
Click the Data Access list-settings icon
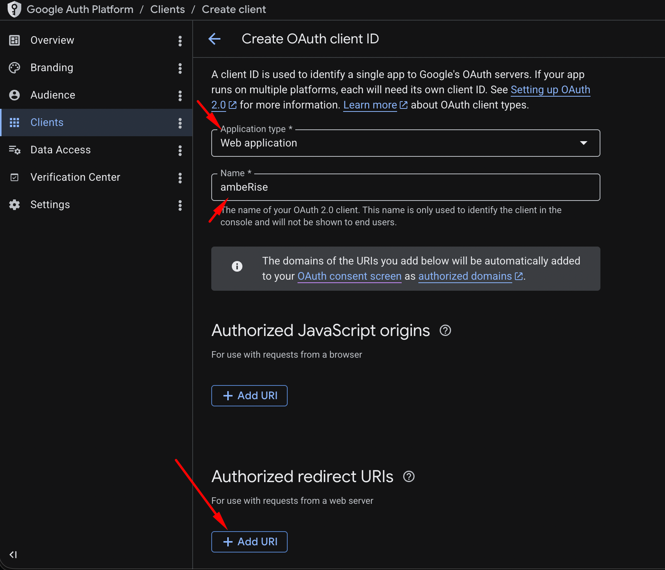(x=14, y=150)
